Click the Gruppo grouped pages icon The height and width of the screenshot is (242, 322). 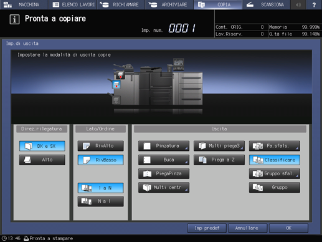tap(258, 188)
